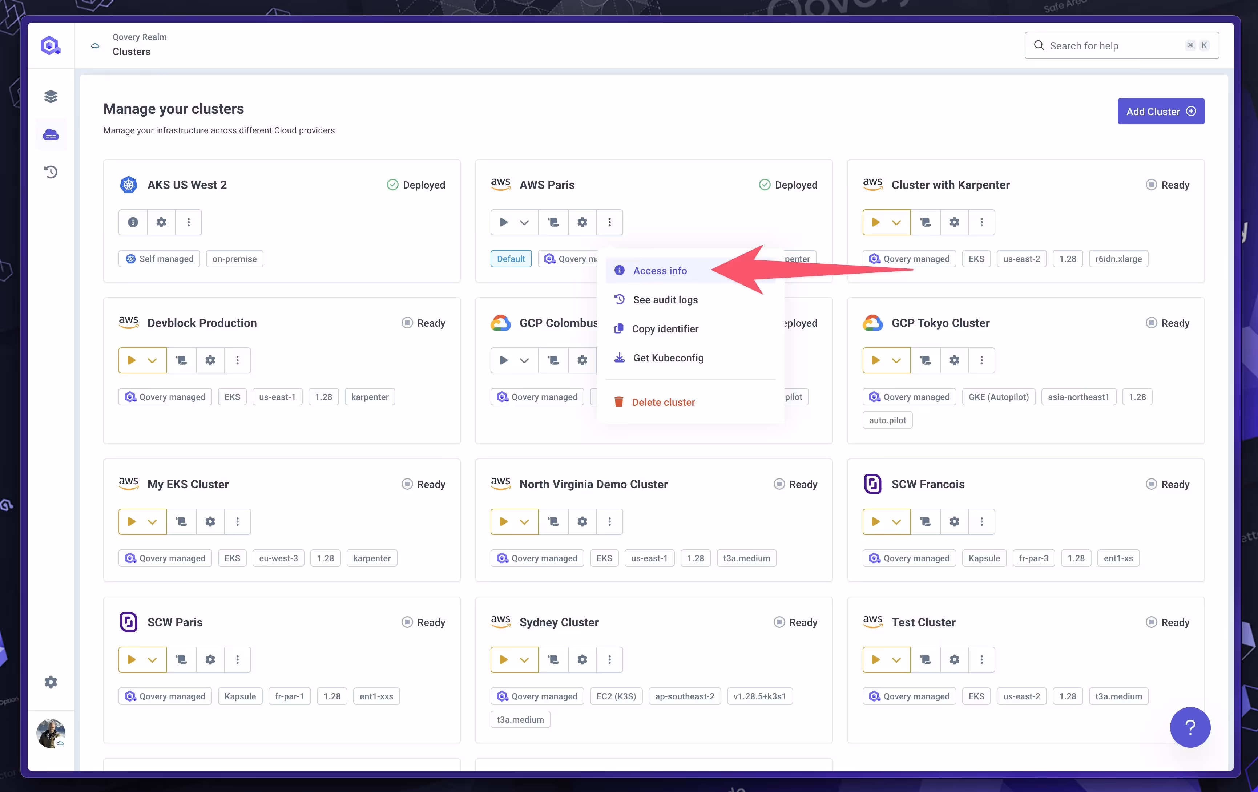Click the help question mark bubble
This screenshot has width=1258, height=792.
1190,727
